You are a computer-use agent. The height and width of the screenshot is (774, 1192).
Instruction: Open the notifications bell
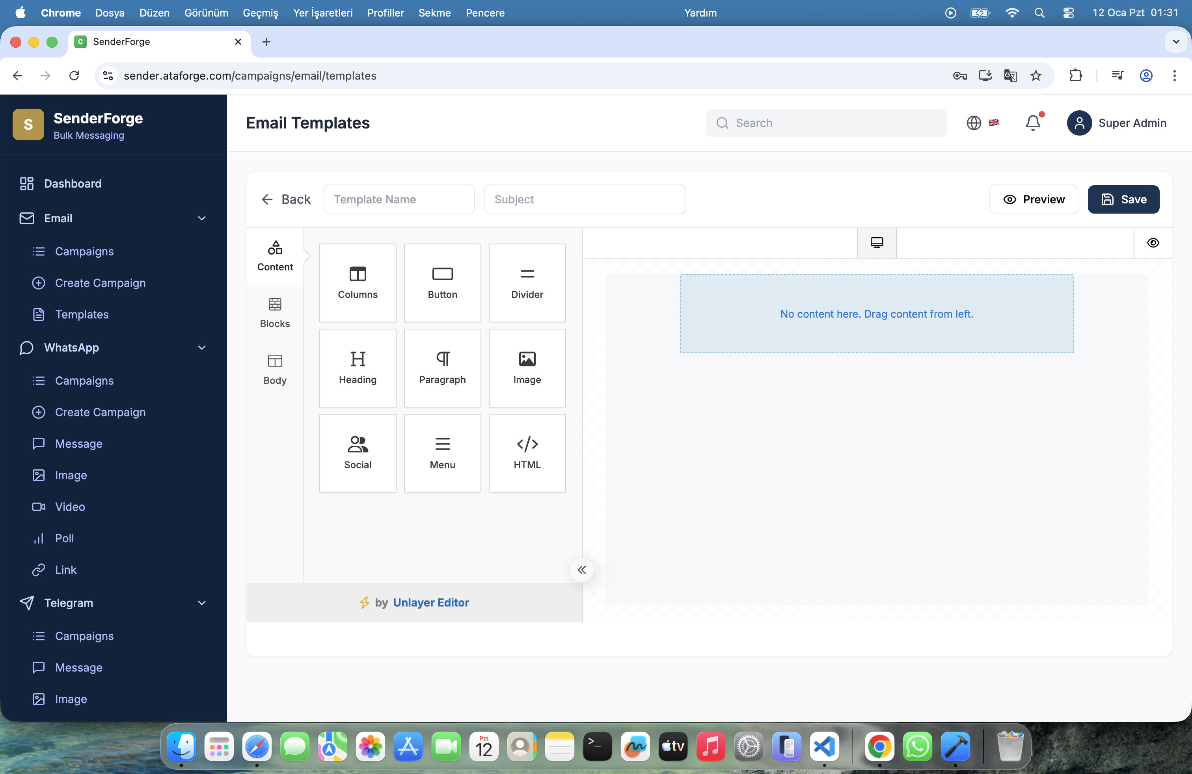(1033, 123)
